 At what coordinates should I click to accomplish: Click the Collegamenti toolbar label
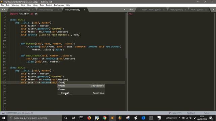pyautogui.click(x=171, y=118)
